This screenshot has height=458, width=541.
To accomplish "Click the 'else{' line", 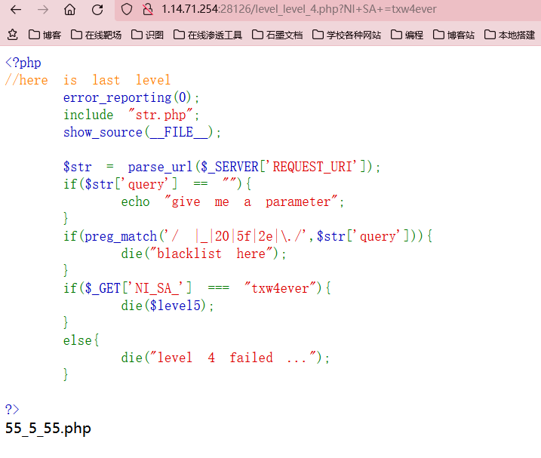I will (81, 340).
